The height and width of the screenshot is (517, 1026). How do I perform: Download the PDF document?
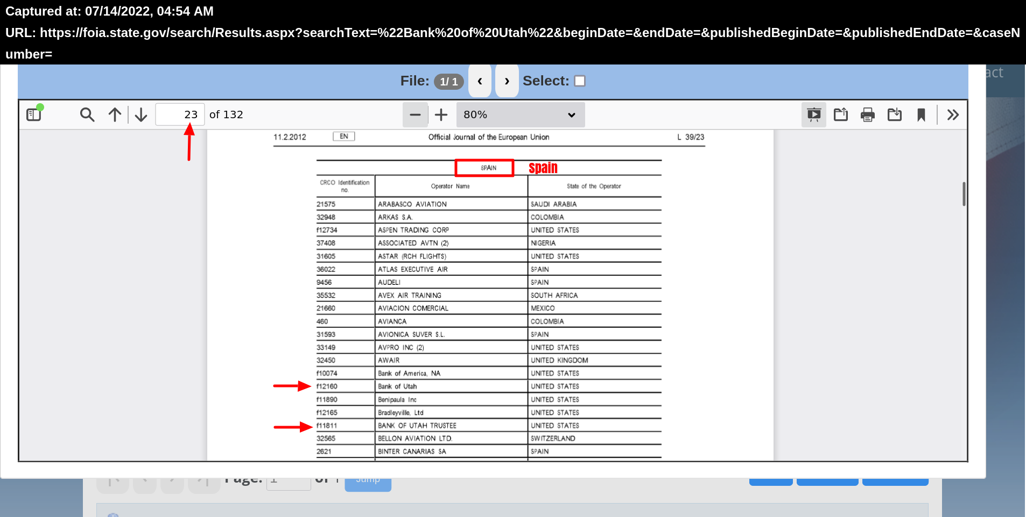[895, 114]
